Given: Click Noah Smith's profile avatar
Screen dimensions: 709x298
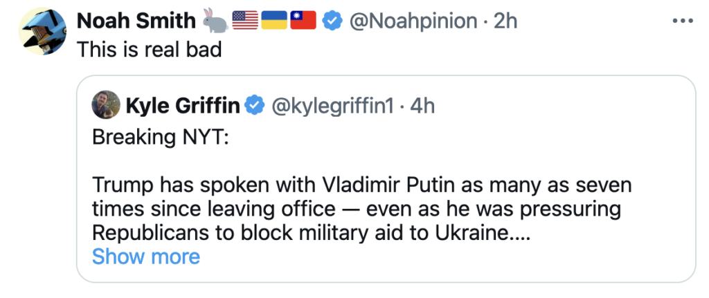Looking at the screenshot, I should point(42,32).
